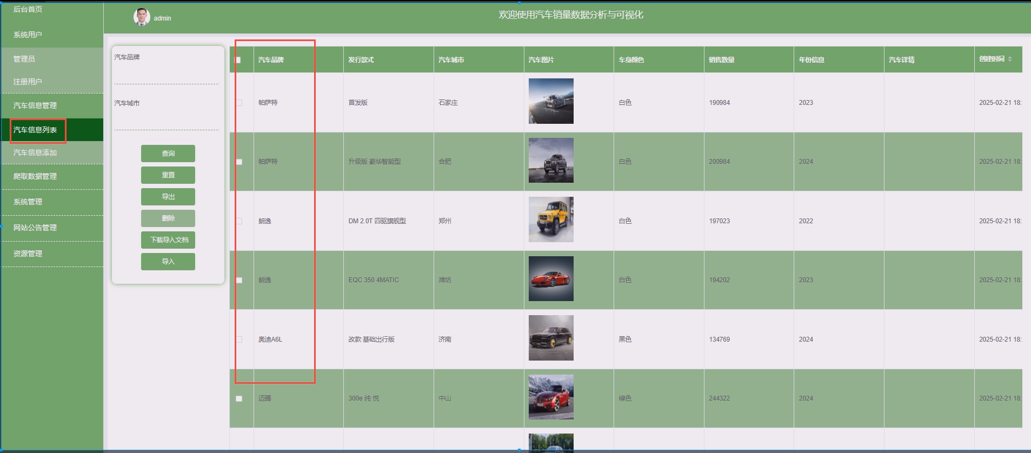Open the red sports car image in the 潍坊 row
Viewport: 1031px width, 453px height.
point(551,278)
